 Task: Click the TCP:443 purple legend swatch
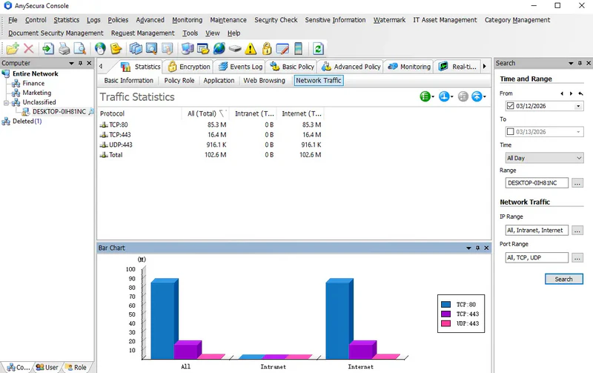point(446,314)
